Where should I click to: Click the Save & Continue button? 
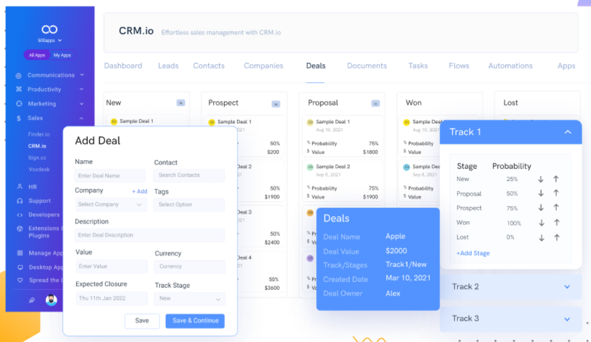[195, 321]
